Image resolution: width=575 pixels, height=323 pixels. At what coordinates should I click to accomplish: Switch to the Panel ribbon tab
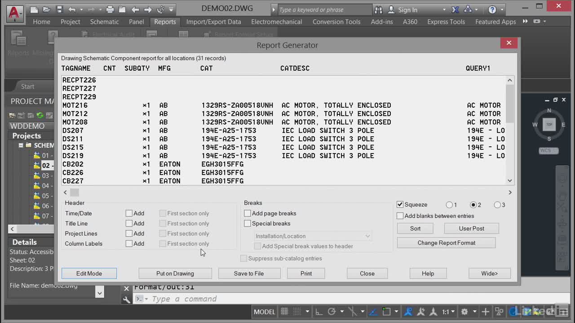pyautogui.click(x=137, y=22)
